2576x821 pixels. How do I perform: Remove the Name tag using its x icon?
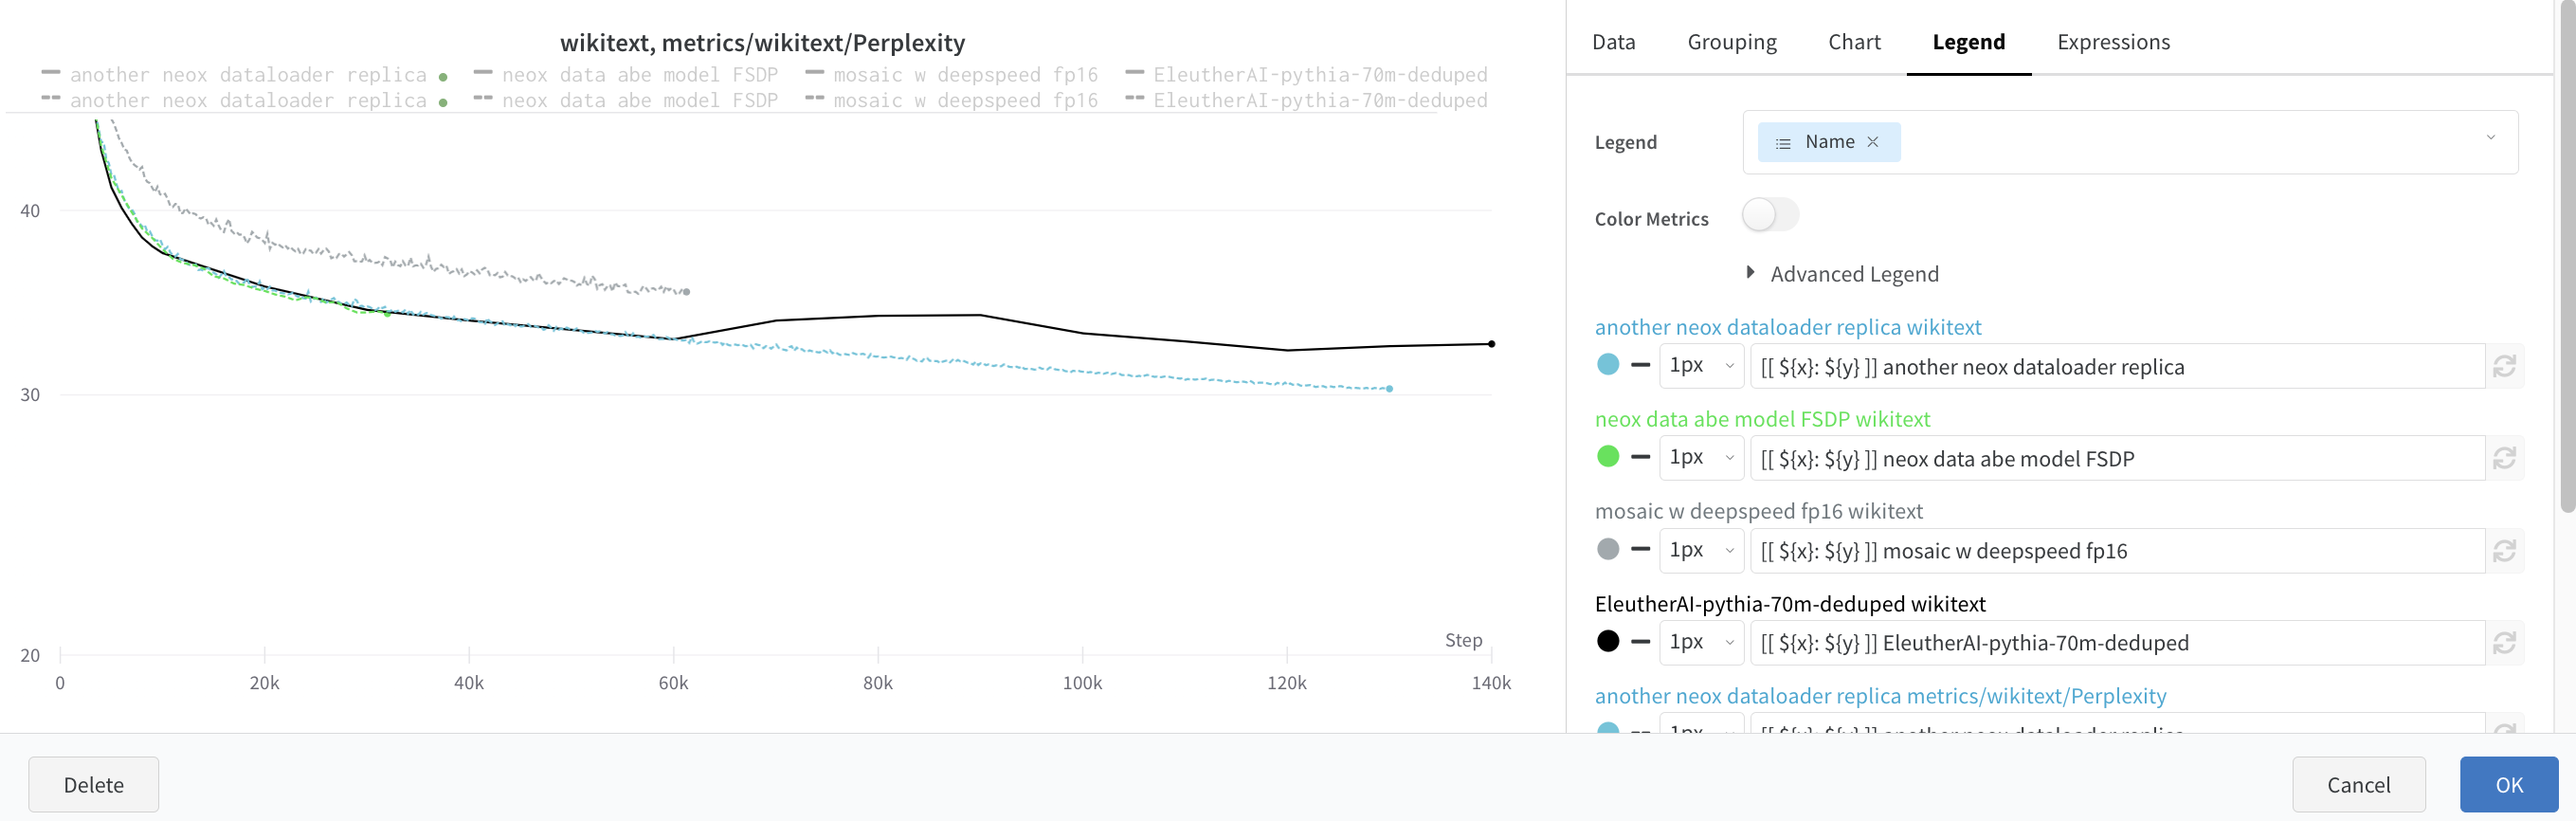1872,142
